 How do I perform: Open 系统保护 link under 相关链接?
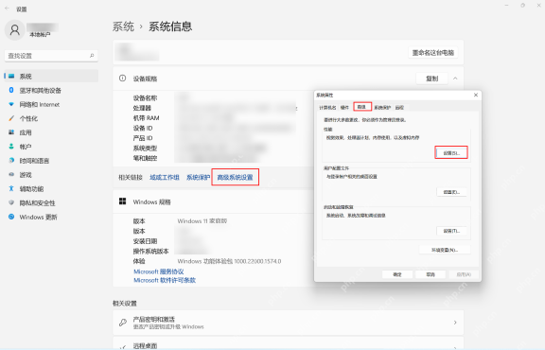point(198,177)
